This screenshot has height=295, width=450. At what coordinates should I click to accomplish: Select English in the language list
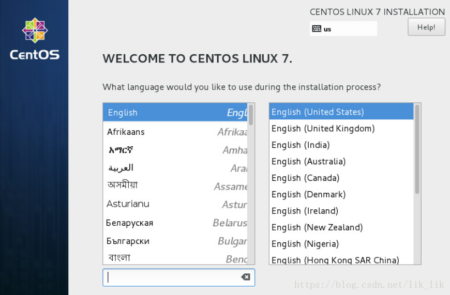point(175,113)
